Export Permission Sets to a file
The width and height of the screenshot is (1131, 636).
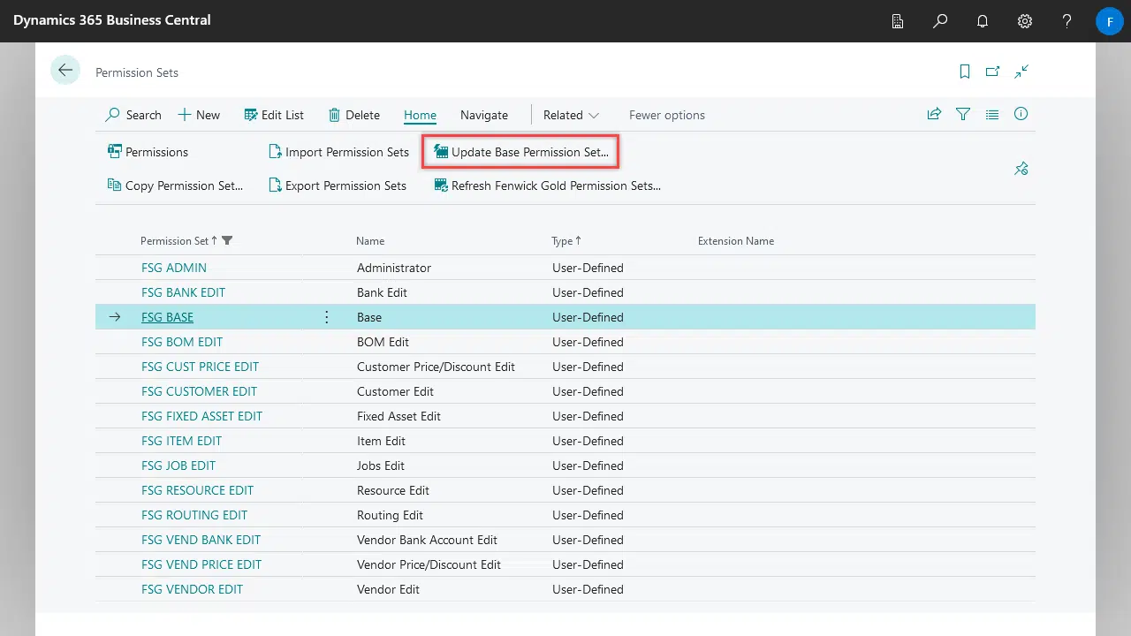tap(337, 185)
